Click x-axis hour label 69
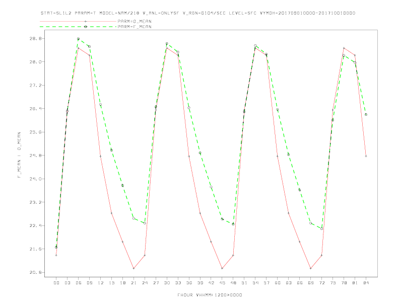399x308 pixels. tap(311, 283)
